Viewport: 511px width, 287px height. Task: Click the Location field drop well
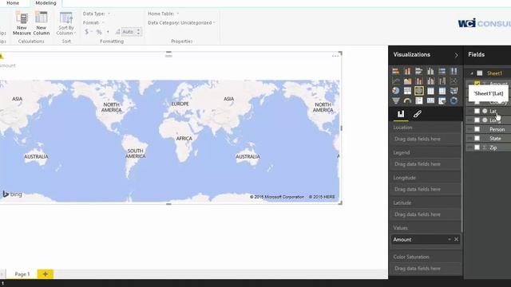pos(426,139)
